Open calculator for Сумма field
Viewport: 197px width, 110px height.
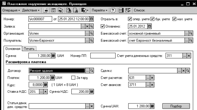(x=53, y=55)
